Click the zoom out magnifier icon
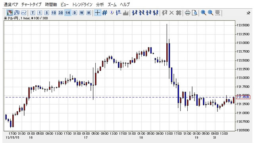Viewport: 254px width, 143px height. (x=210, y=13)
